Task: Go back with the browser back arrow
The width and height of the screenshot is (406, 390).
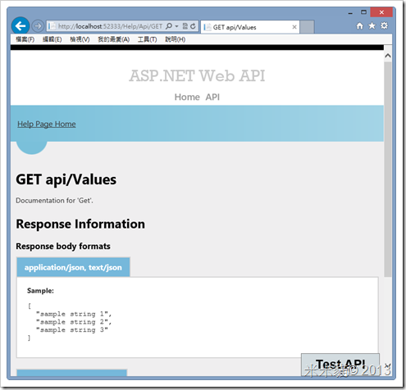Action: (x=21, y=26)
